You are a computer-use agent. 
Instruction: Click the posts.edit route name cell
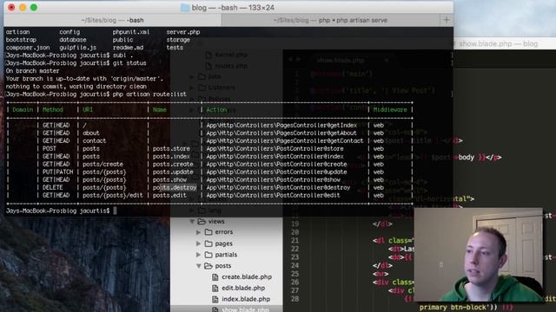click(169, 195)
